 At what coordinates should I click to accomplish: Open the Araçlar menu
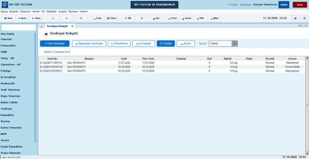[x=63, y=12]
